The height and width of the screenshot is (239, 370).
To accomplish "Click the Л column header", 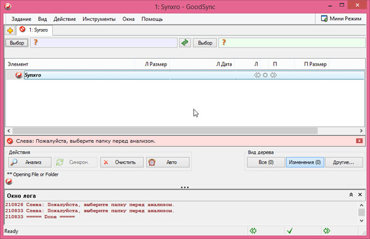I will pyautogui.click(x=257, y=64).
